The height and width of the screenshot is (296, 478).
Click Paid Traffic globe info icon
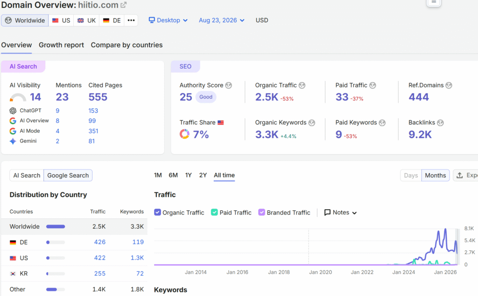[x=373, y=85]
